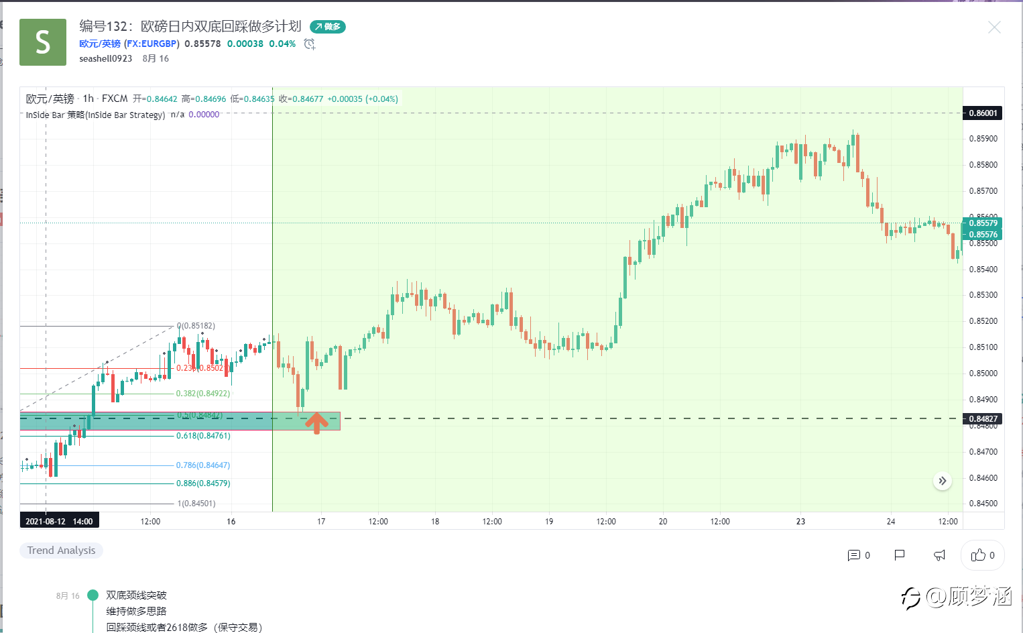The image size is (1023, 633).
Task: Select Fibonacci level label 0.618(0.84761)
Action: click(203, 436)
